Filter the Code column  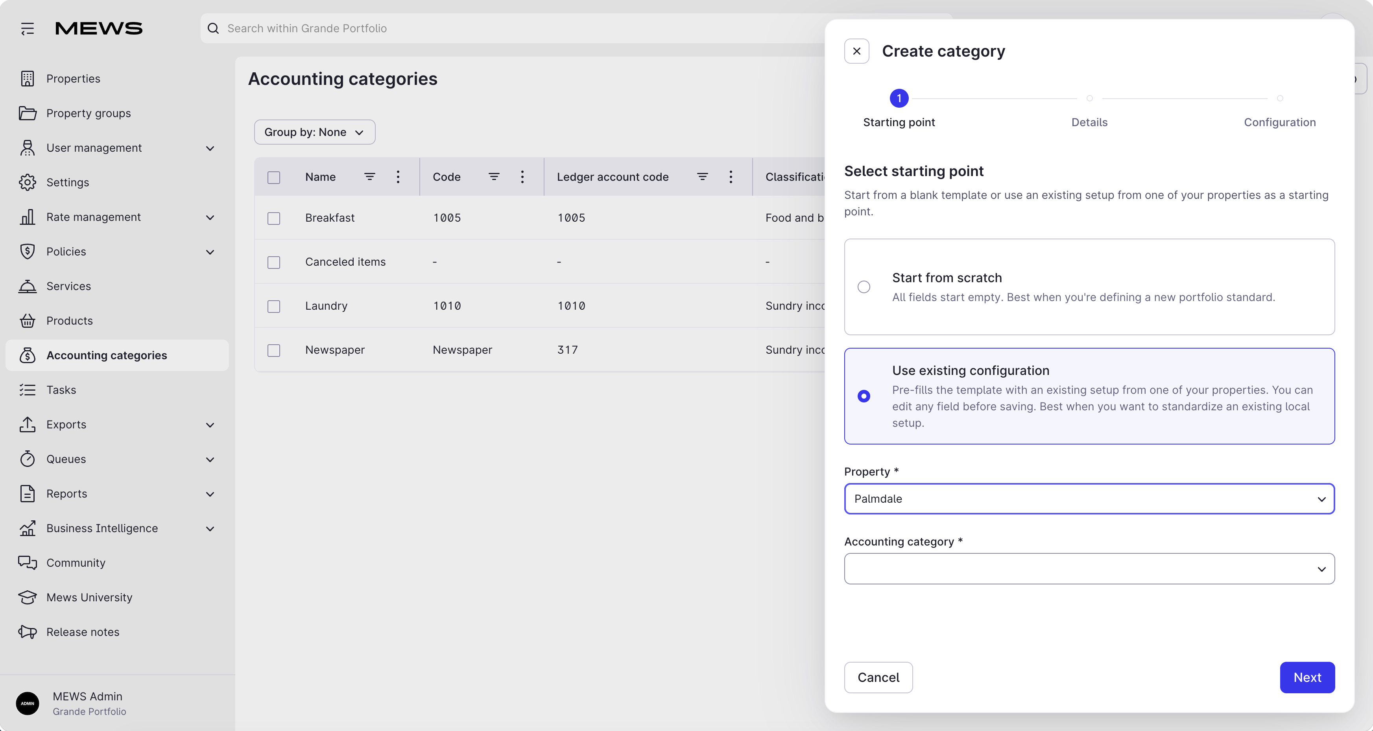494,177
